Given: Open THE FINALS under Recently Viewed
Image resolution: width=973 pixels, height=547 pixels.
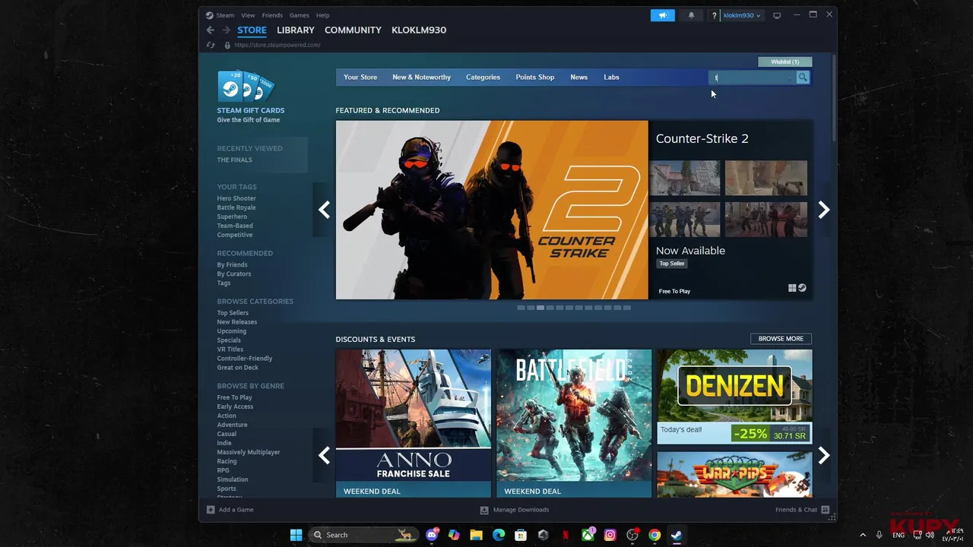Looking at the screenshot, I should [x=234, y=160].
